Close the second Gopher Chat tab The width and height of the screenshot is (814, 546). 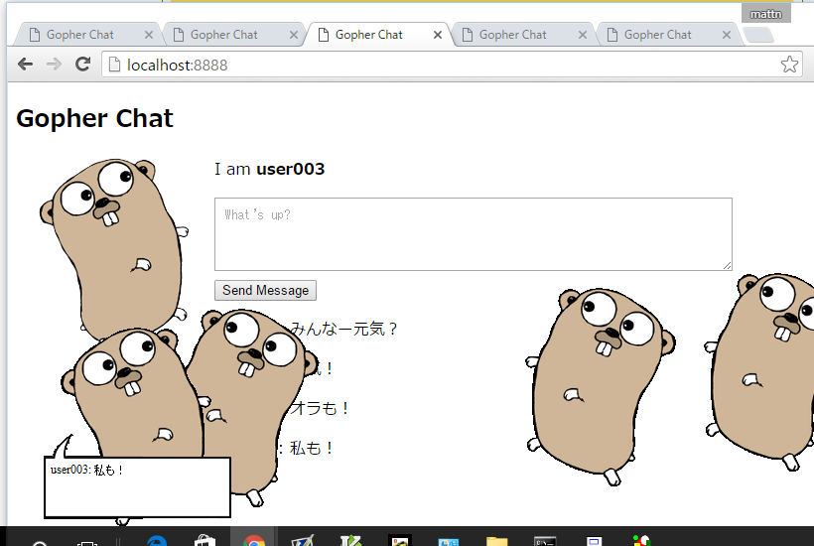pos(293,35)
